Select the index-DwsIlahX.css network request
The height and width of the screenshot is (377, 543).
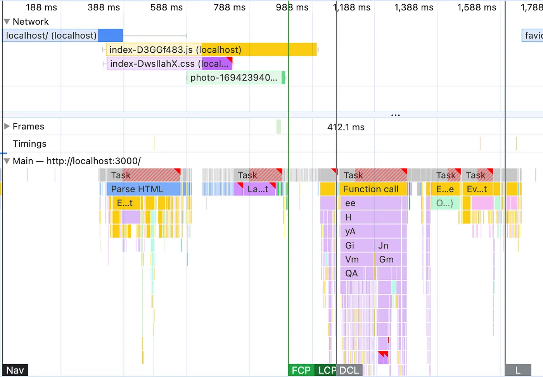pos(169,64)
